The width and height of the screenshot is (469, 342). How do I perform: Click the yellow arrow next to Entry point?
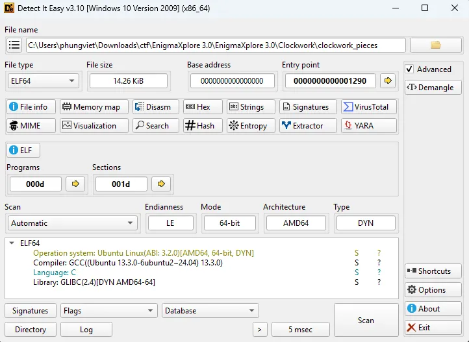(x=388, y=81)
